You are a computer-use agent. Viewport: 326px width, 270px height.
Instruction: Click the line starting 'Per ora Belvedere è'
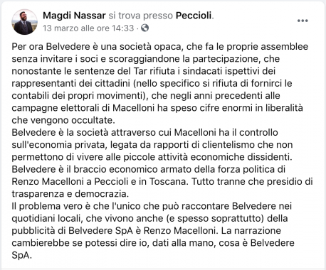[x=160, y=47]
